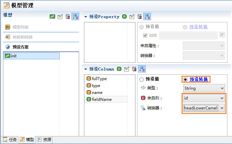Click edit icon beside 预设Column
This screenshot has height=144, width=232.
(x=127, y=69)
